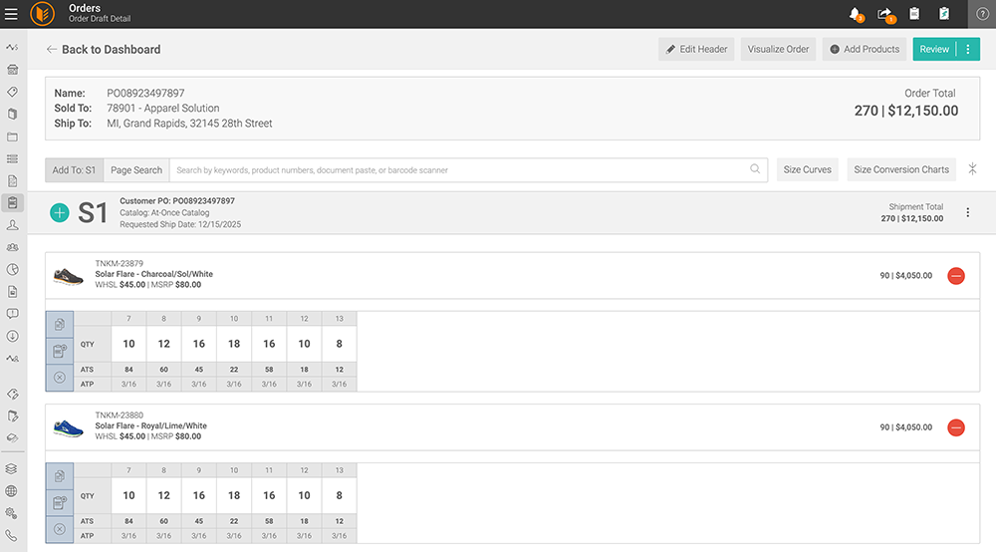Select size 10 quantity cell for TNKM-23879
The image size is (996, 552).
tap(234, 344)
